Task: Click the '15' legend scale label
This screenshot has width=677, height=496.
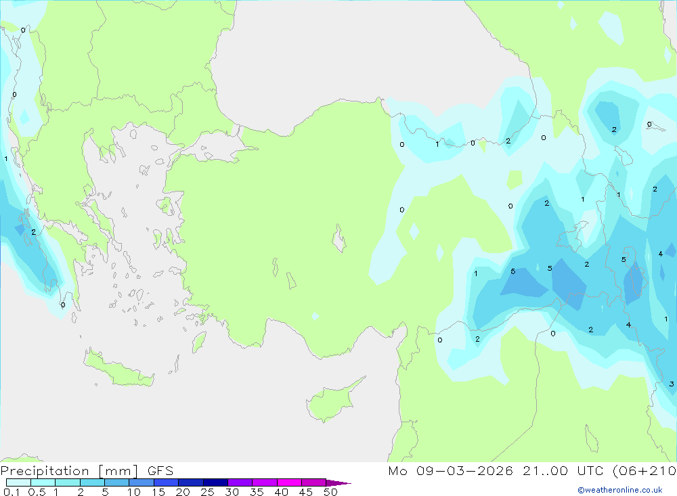Action: pyautogui.click(x=158, y=492)
